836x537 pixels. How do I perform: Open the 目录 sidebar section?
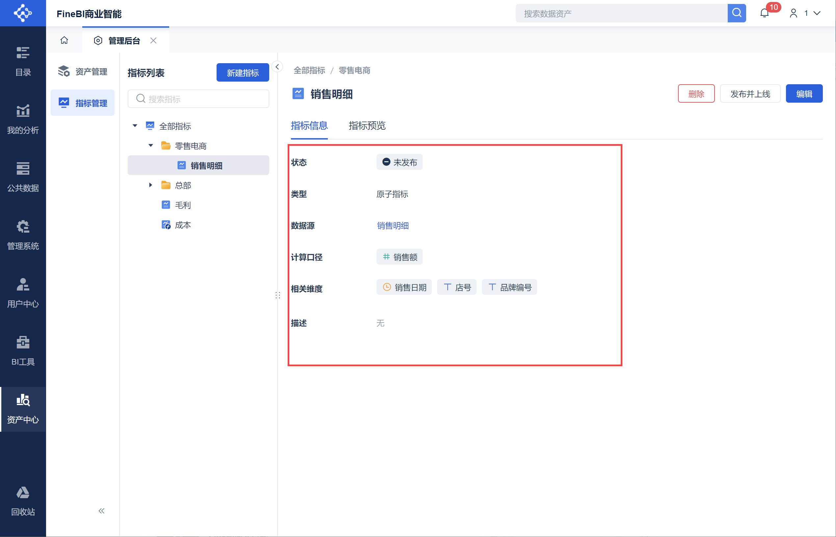point(23,62)
